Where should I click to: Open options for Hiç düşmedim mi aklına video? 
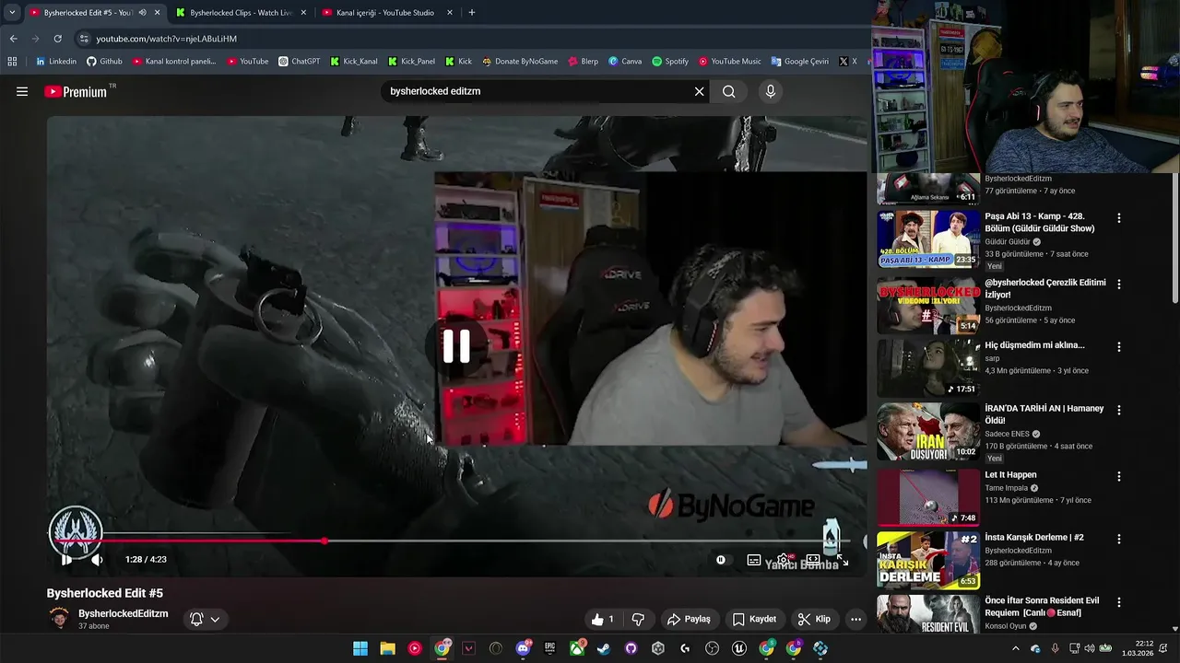[1119, 347]
